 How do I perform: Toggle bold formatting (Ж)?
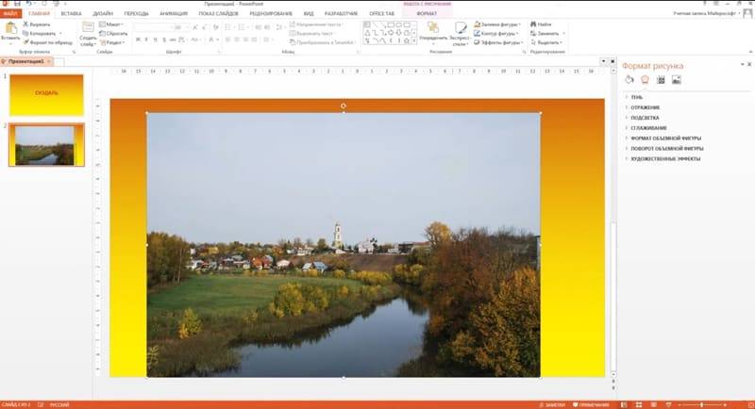138,40
